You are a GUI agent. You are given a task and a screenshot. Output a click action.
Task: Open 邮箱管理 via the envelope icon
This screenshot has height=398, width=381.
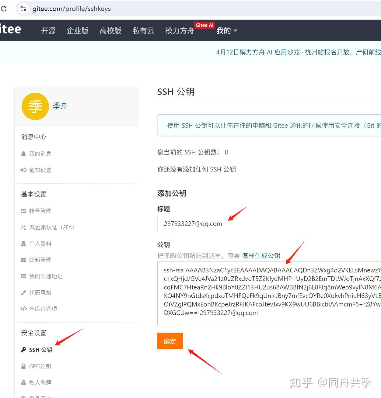pos(40,260)
